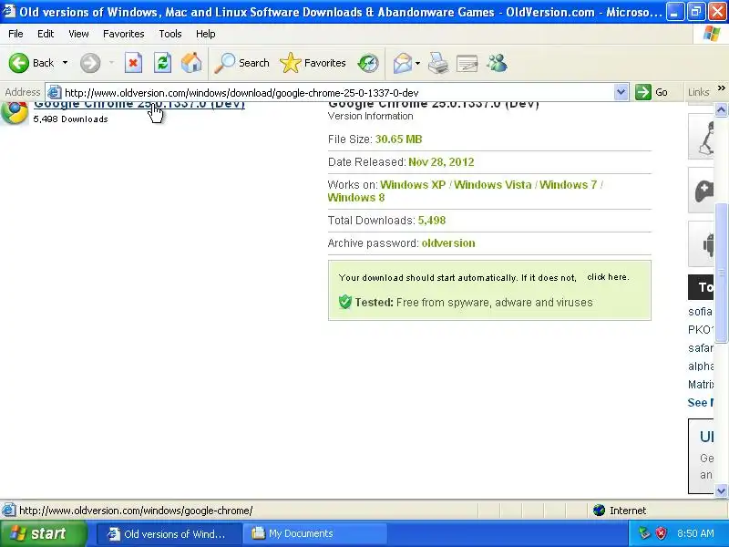Image resolution: width=729 pixels, height=547 pixels.
Task: Open the History clock icon
Action: pyautogui.click(x=368, y=63)
